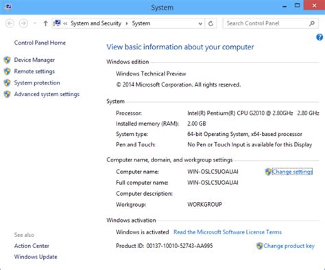The width and height of the screenshot is (325, 270).
Task: Click shield icon beside Change product key
Action: click(x=260, y=246)
